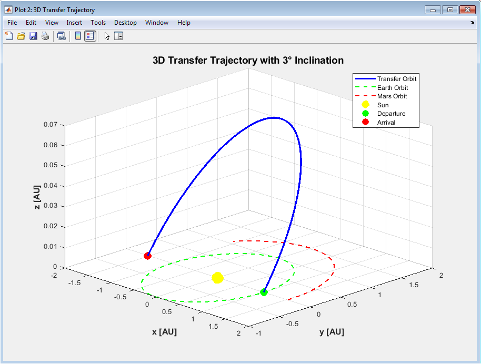Open the Insert menu
The width and height of the screenshot is (481, 364).
pos(74,23)
